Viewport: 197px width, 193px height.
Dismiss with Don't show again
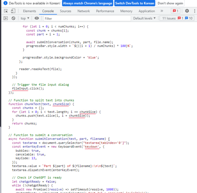pyautogui.click(x=170, y=3)
